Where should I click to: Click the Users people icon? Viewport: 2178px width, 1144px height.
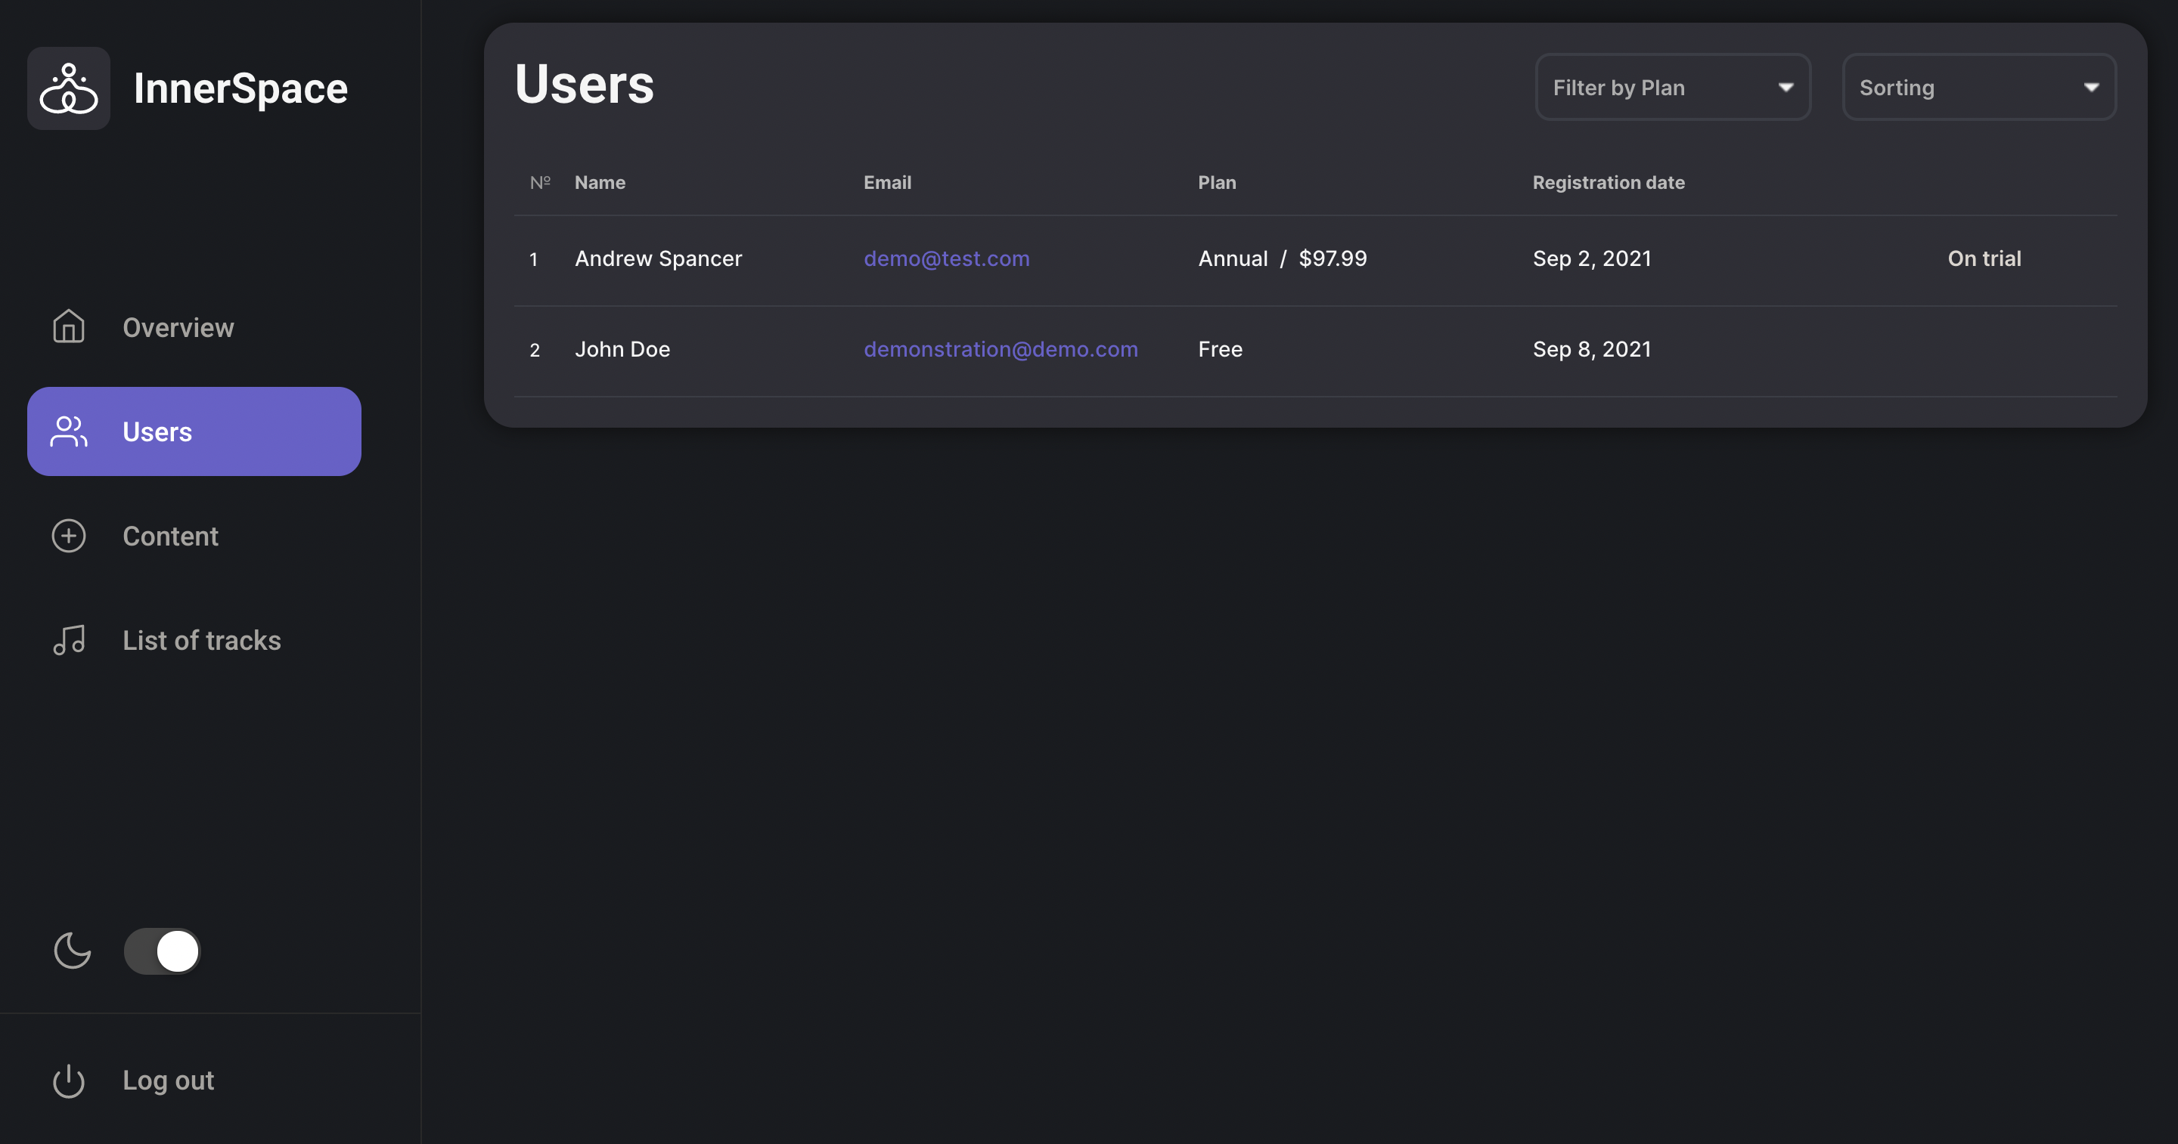[69, 431]
